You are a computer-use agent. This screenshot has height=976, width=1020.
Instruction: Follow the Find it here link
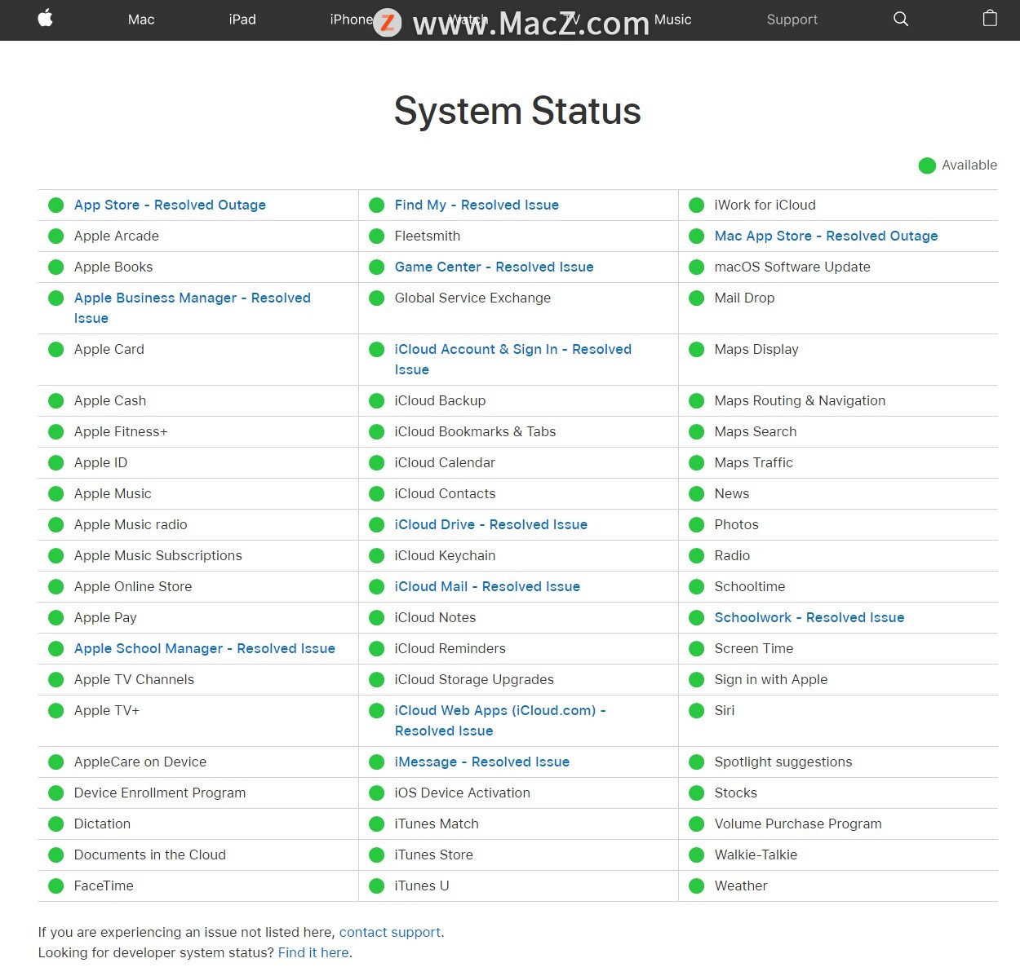point(313,953)
